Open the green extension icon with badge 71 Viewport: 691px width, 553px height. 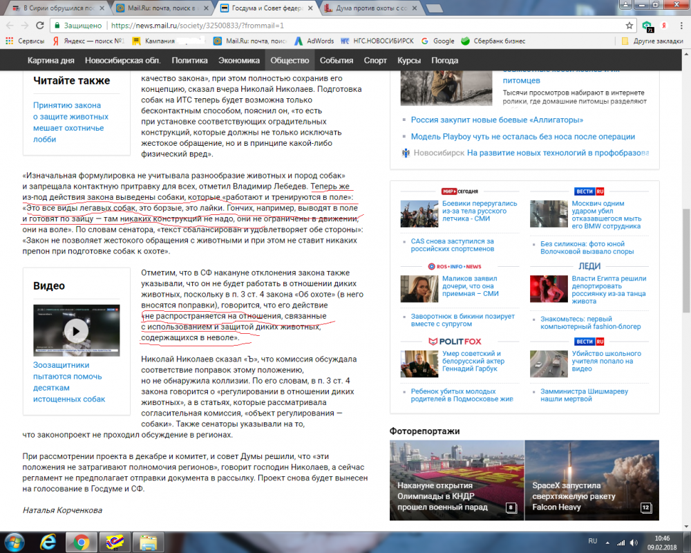pyautogui.click(x=646, y=25)
